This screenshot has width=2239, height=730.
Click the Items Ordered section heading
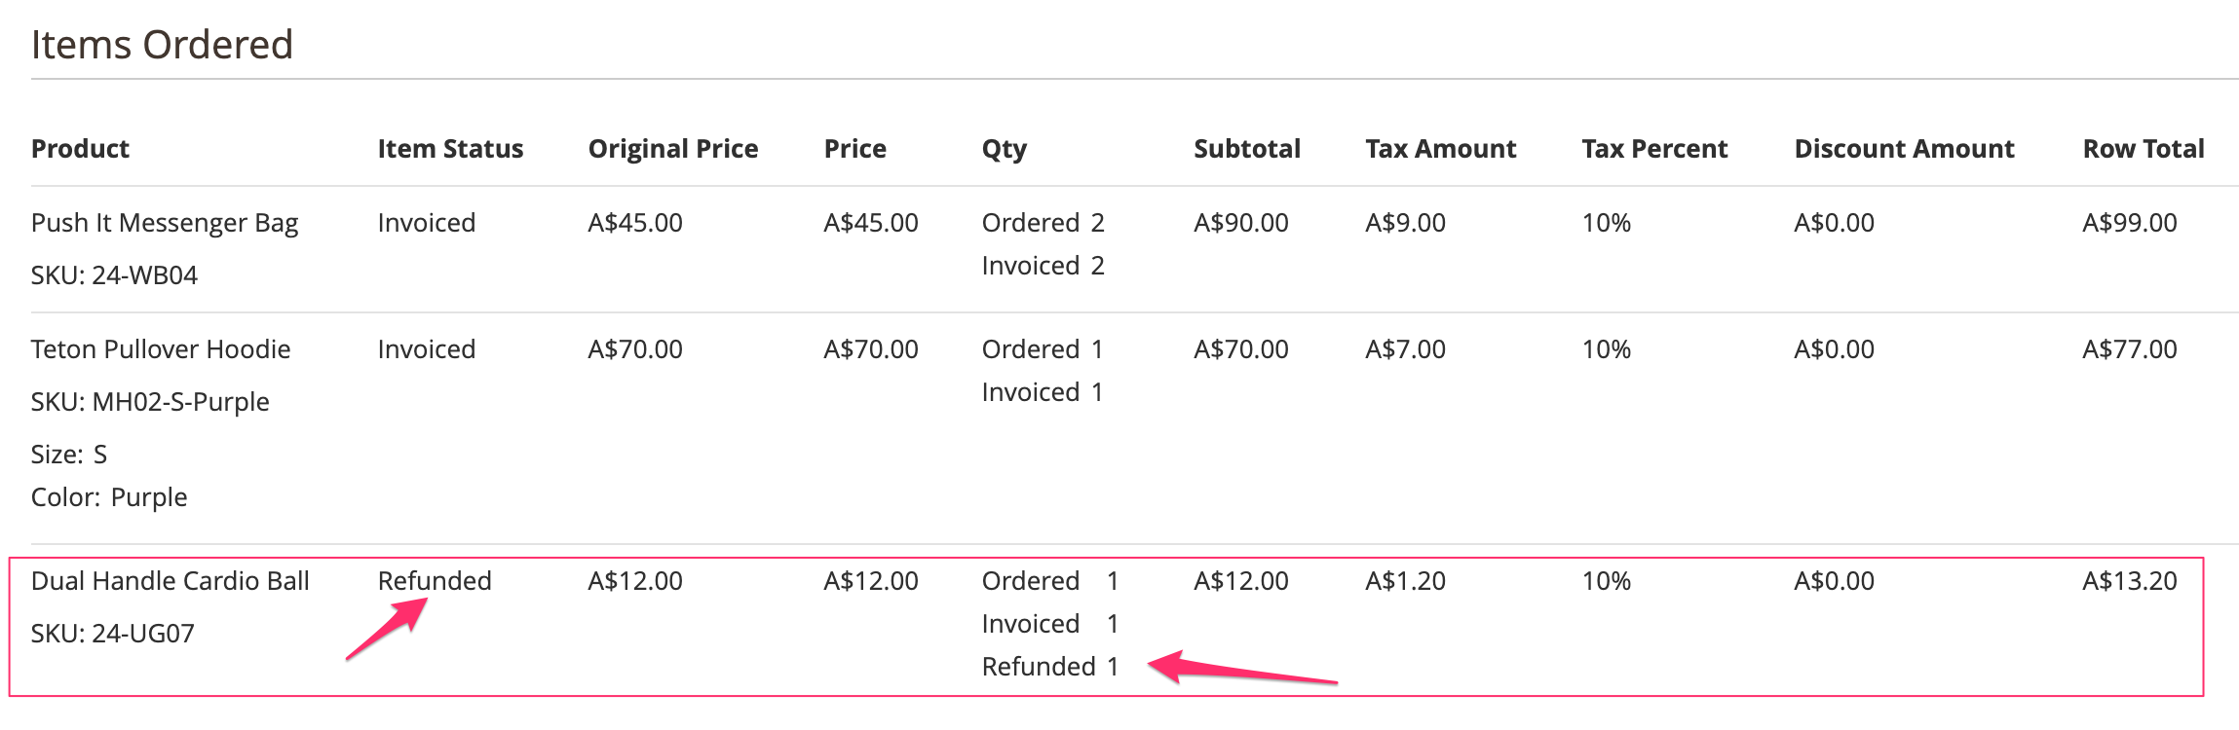162,45
